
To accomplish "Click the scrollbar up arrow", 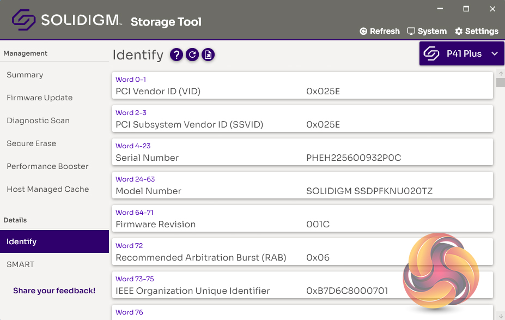I will (x=501, y=74).
